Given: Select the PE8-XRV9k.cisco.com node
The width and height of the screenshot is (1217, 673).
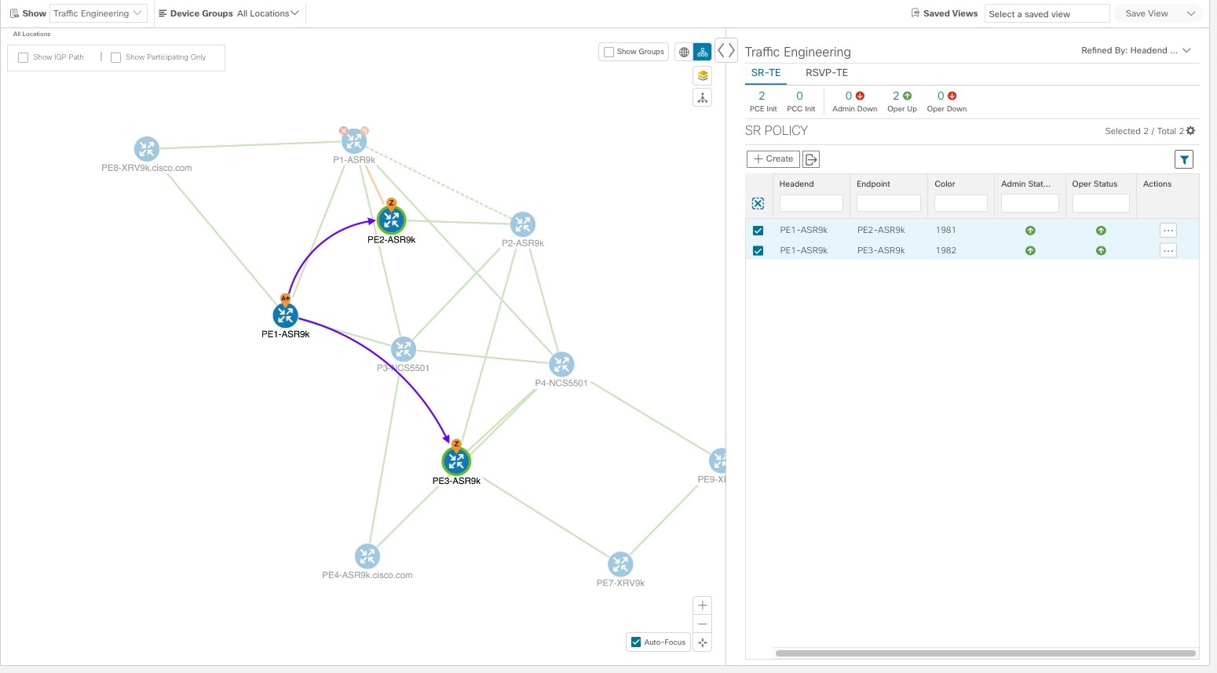Looking at the screenshot, I should [x=147, y=149].
